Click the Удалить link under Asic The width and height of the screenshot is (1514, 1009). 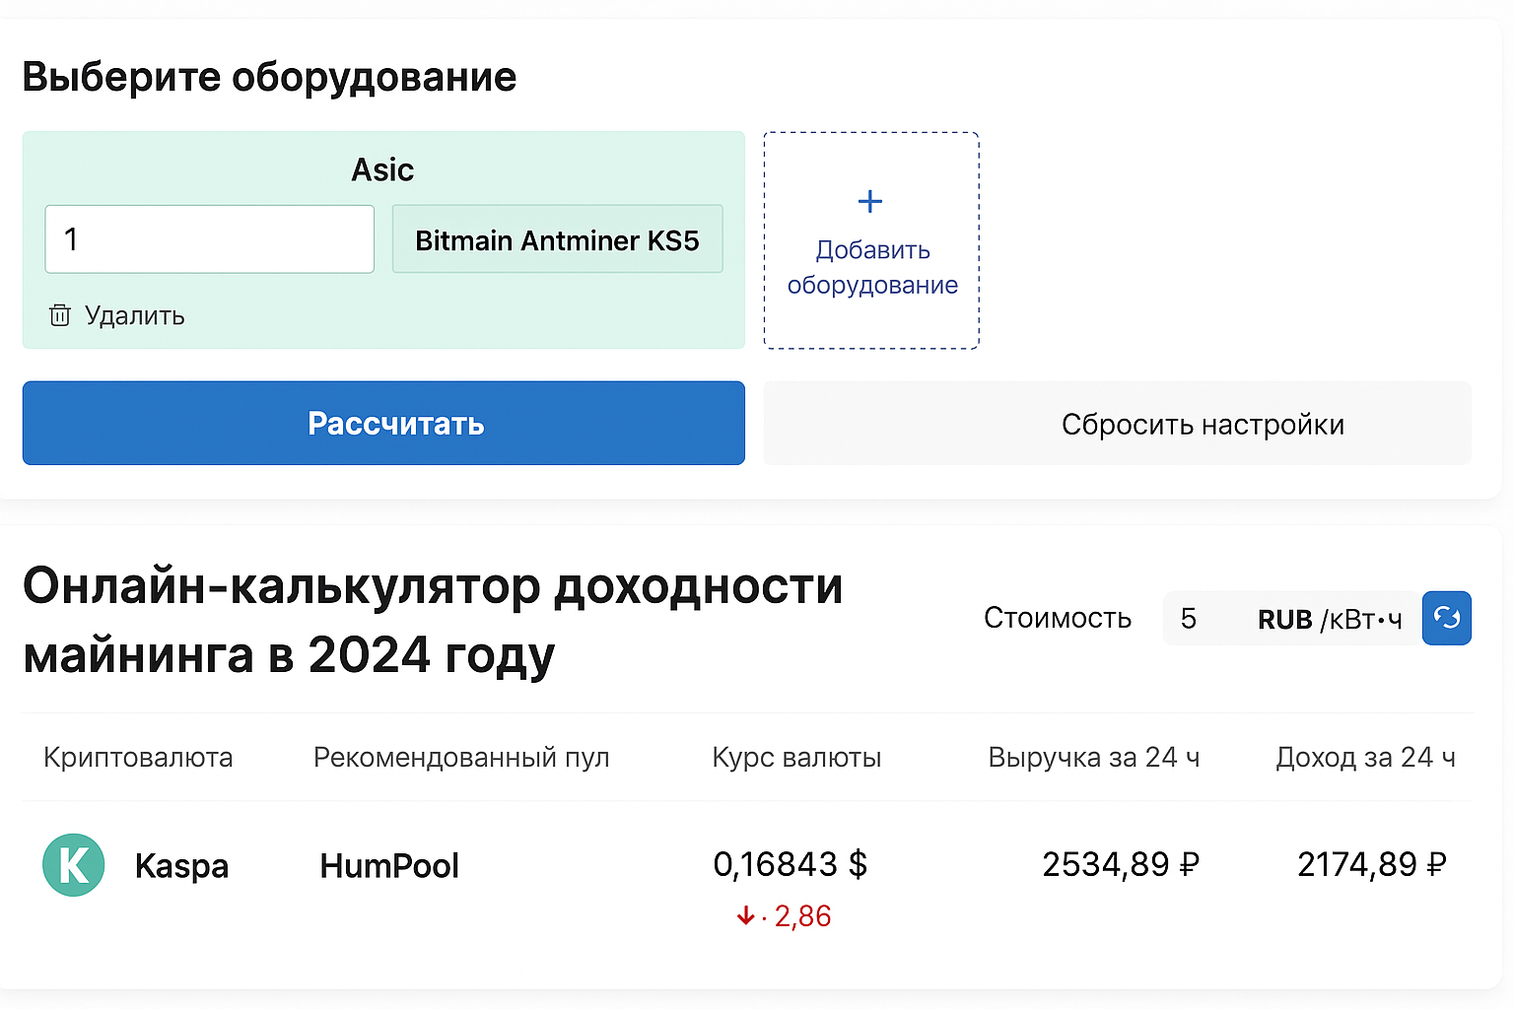pos(135,315)
